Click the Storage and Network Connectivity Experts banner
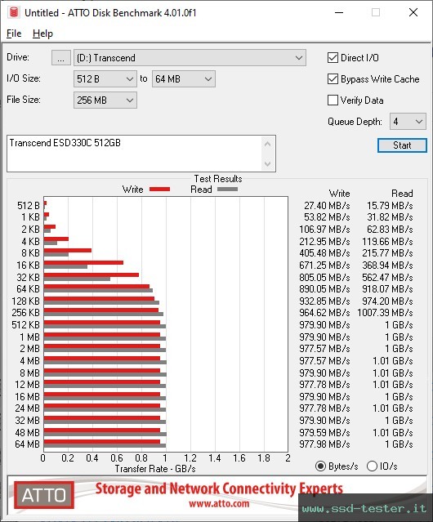The height and width of the screenshot is (522, 433). tap(219, 489)
